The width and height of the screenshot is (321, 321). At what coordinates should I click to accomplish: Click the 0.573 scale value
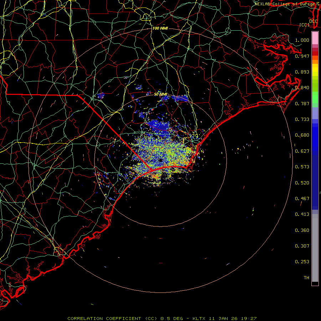[302, 167]
